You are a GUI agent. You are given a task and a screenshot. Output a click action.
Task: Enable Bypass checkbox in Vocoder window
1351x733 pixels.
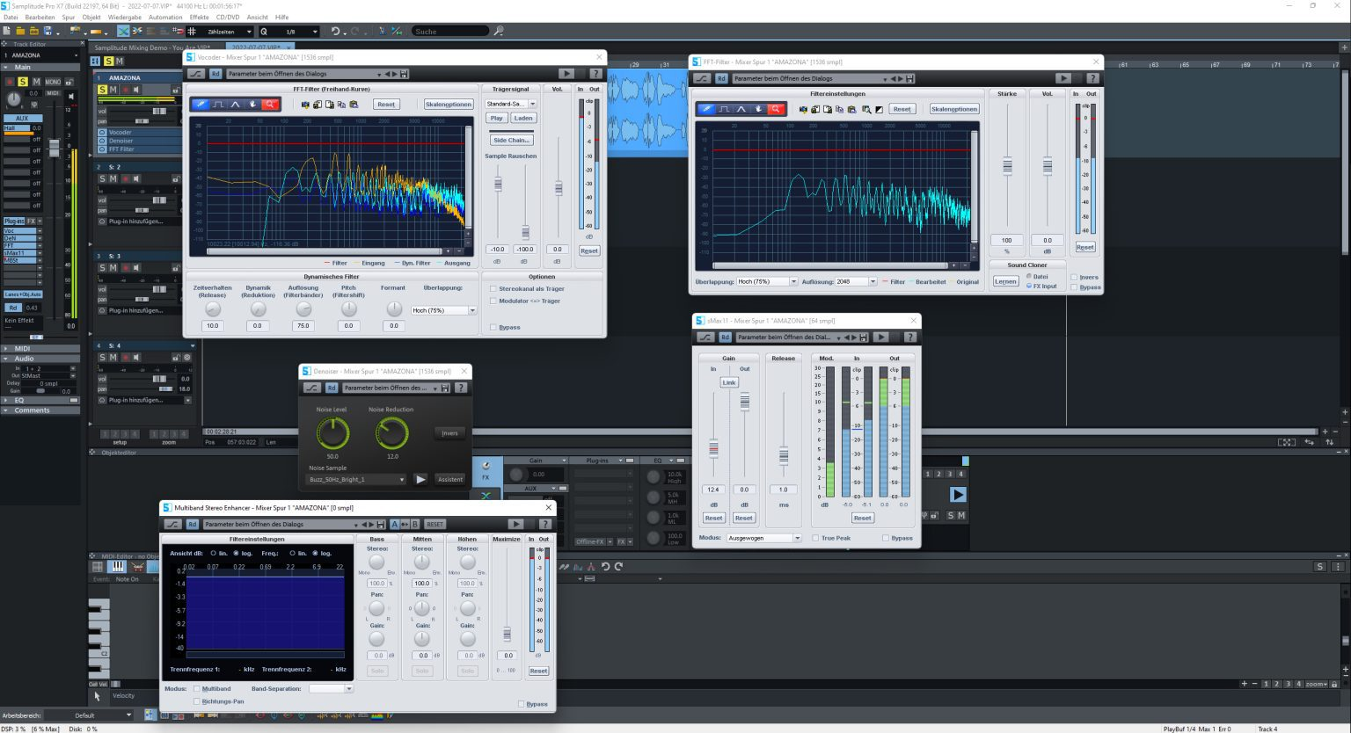pyautogui.click(x=493, y=327)
